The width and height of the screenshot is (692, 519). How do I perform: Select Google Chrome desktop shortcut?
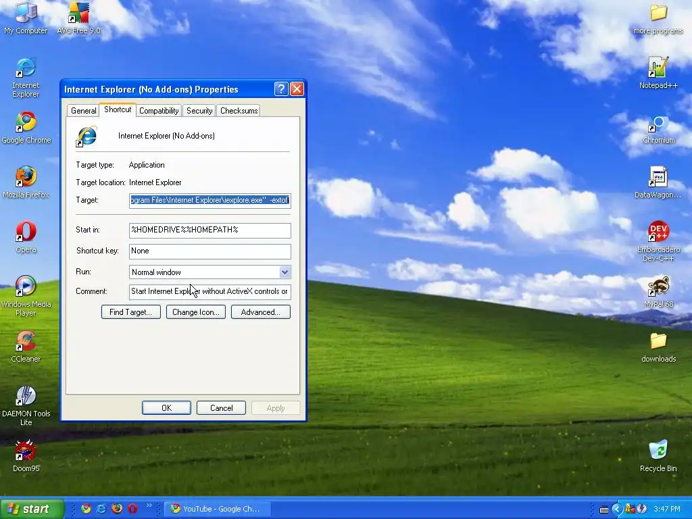pyautogui.click(x=26, y=128)
